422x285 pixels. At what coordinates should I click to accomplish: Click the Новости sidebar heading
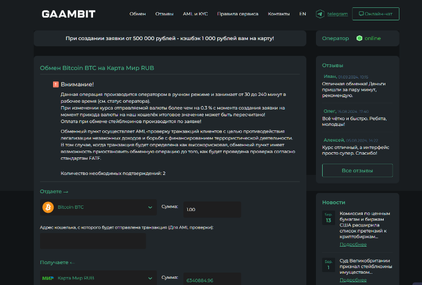coord(333,203)
